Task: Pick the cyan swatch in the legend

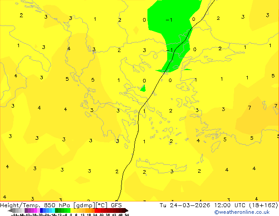Action: [x=54, y=210]
